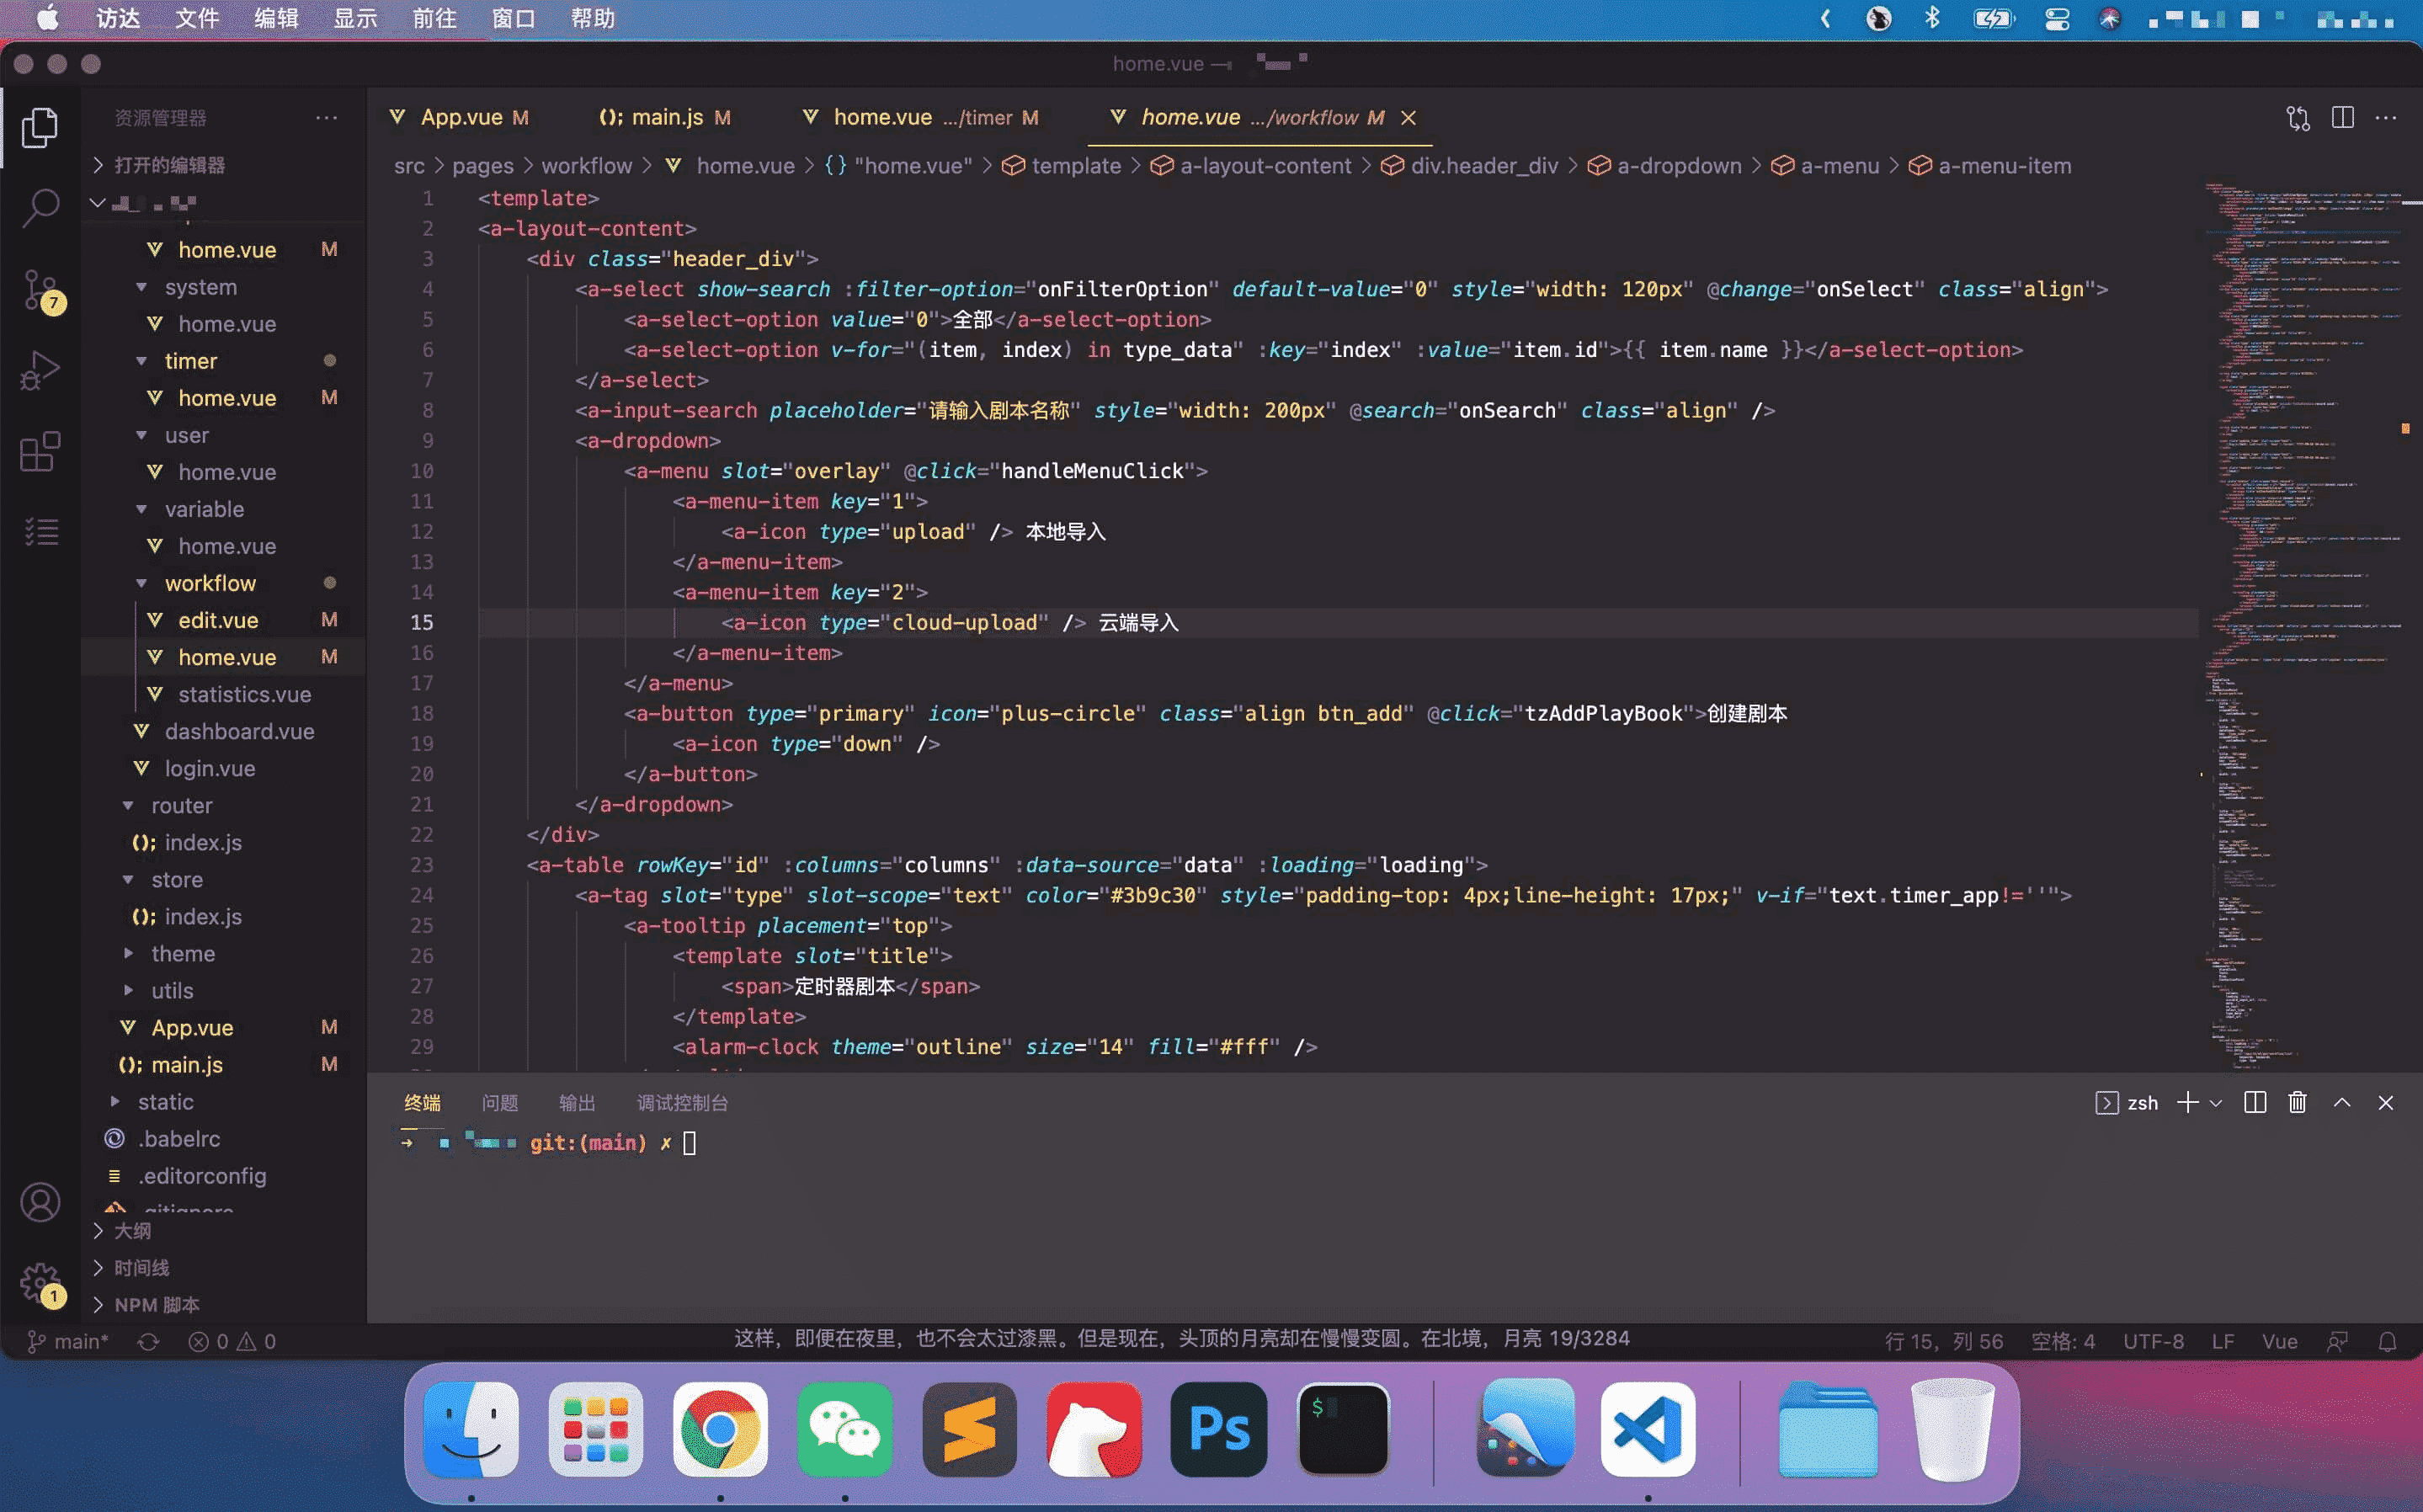
Task: Expand the router folder in file tree
Action: (x=129, y=805)
